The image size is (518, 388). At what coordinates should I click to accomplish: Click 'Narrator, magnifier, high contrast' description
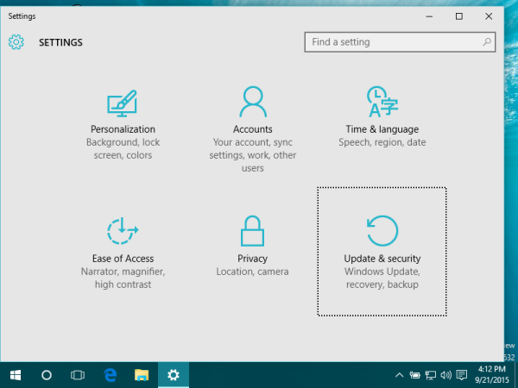(x=123, y=278)
